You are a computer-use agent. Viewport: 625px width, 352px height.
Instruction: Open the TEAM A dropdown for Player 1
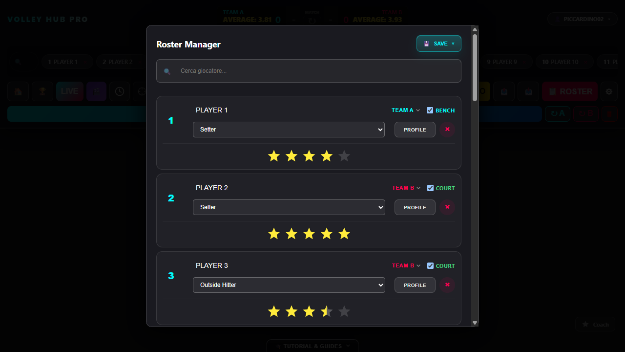(406, 110)
